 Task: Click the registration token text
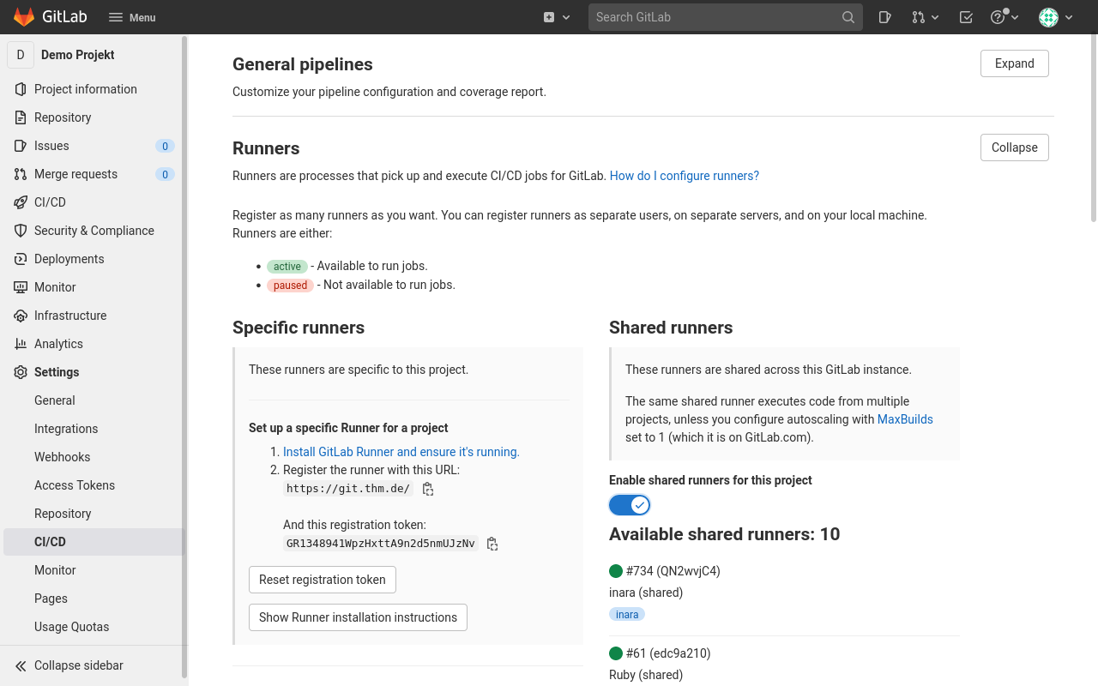click(x=381, y=544)
